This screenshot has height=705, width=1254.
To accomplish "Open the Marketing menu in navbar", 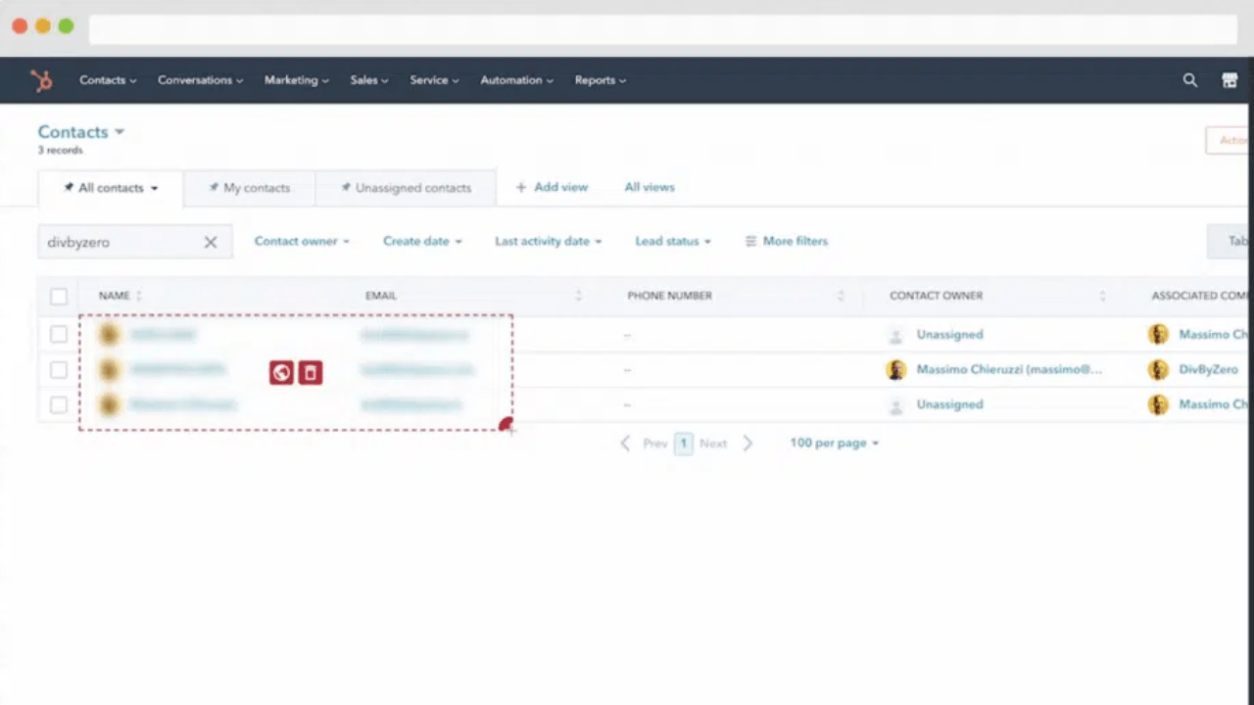I will tap(296, 80).
